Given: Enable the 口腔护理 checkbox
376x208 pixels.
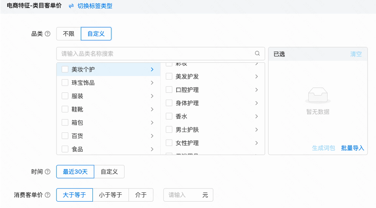Looking at the screenshot, I should [169, 90].
